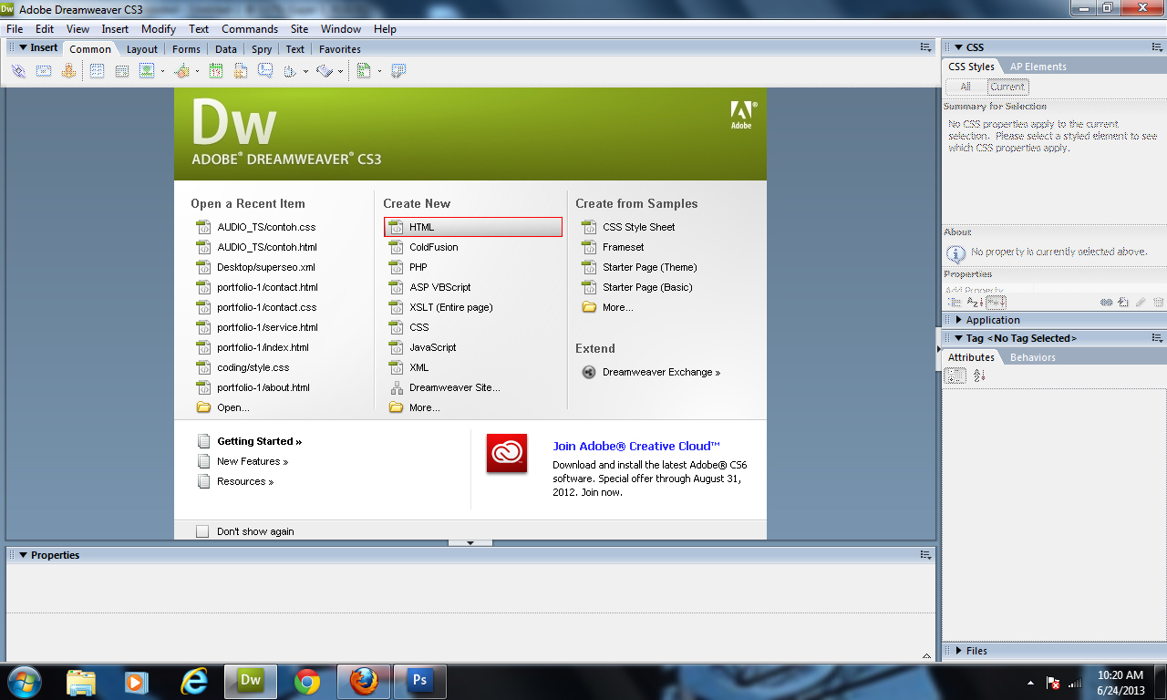Click New CSS Rule icon

(1123, 303)
